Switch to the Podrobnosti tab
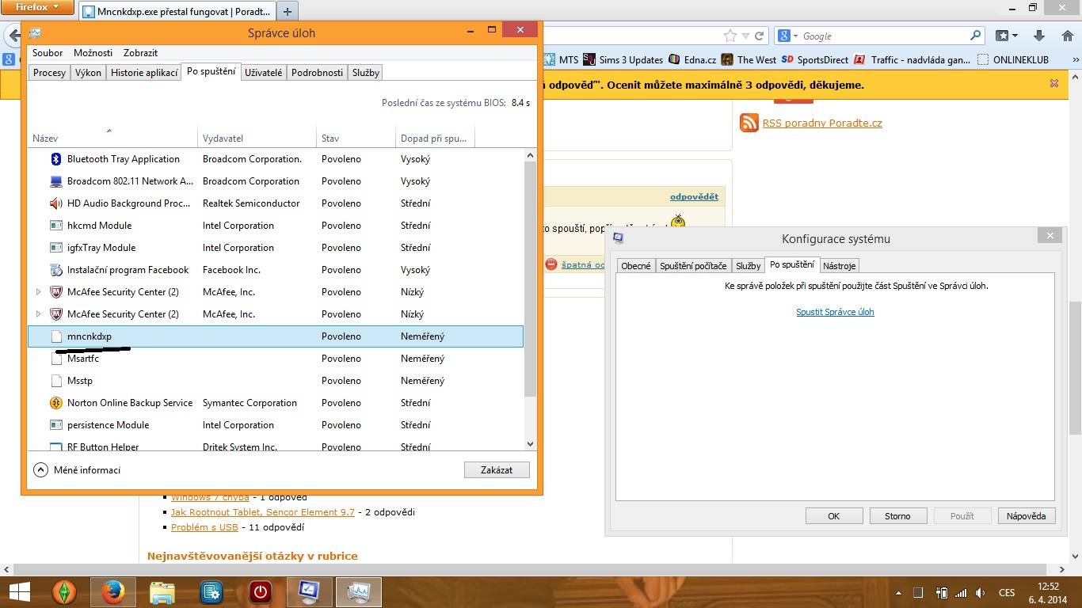 317,72
